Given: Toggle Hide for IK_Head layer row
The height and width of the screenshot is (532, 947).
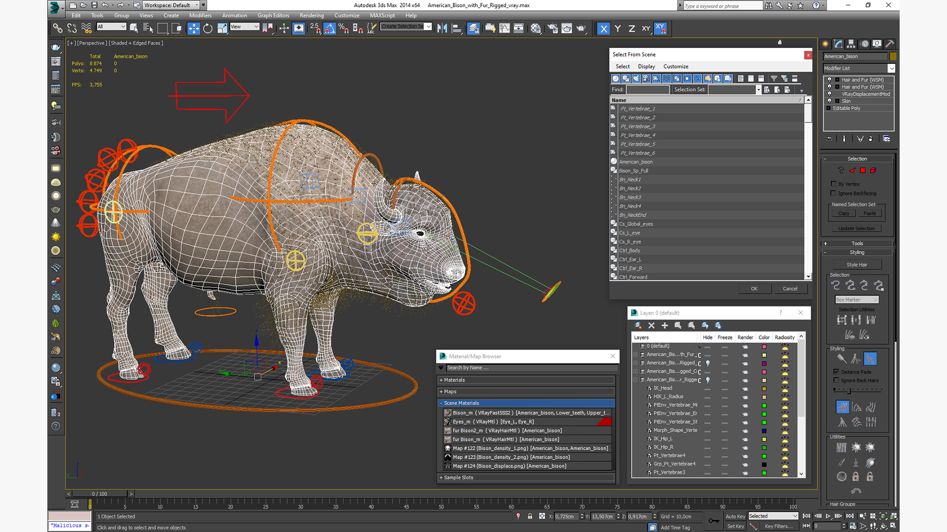Looking at the screenshot, I should click(x=707, y=389).
